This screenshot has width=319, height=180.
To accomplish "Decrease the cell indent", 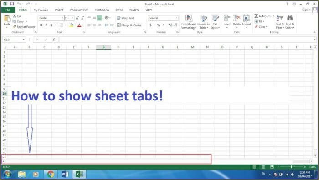I will (x=107, y=25).
